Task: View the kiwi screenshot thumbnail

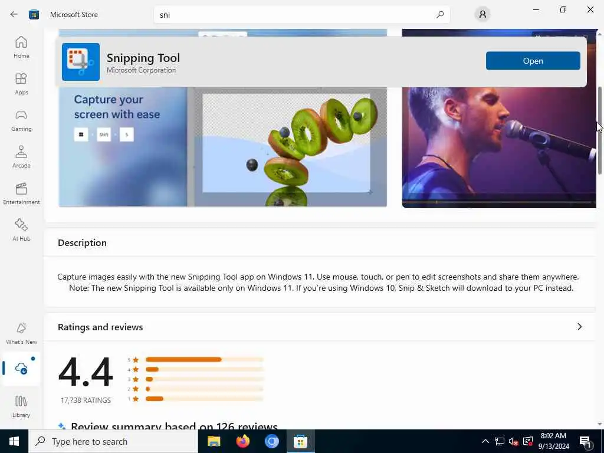Action: [222, 147]
